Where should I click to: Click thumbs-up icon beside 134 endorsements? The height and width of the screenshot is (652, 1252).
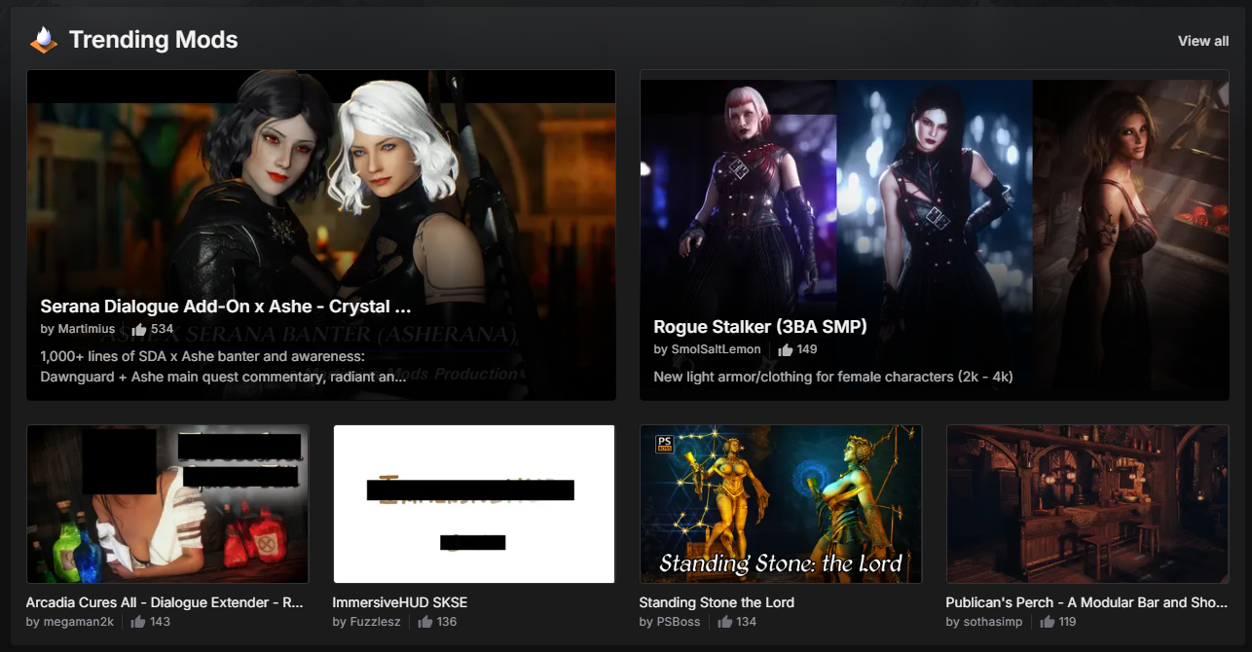coord(723,622)
